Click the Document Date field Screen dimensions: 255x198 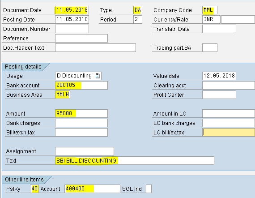tap(72, 10)
